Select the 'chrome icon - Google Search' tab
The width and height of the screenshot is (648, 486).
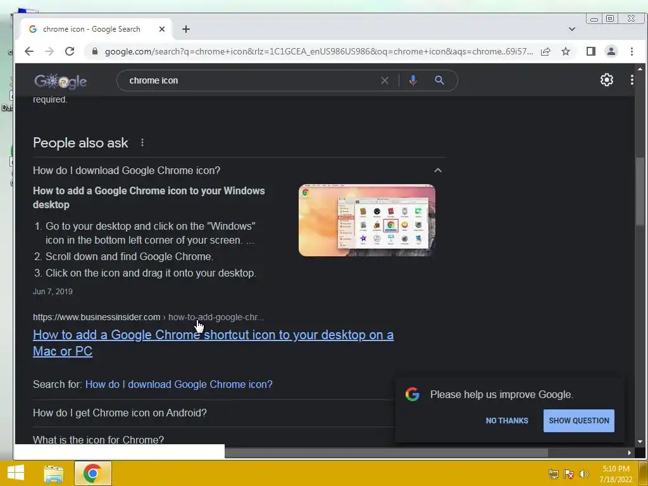click(x=91, y=29)
